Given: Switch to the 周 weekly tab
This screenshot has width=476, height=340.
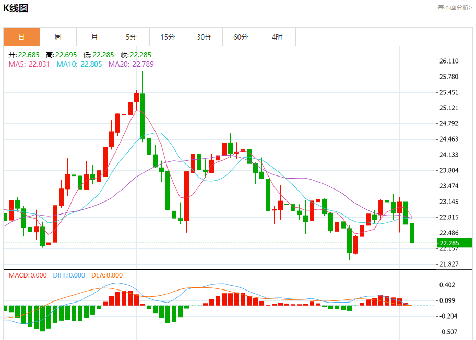Looking at the screenshot, I should [x=58, y=37].
